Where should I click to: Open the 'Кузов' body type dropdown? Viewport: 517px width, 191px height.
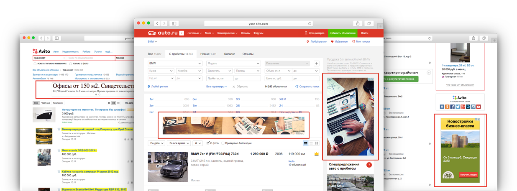(161, 71)
